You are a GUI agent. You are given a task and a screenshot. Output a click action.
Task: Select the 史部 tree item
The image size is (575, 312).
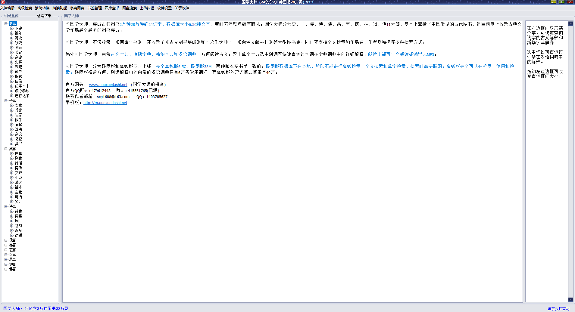pyautogui.click(x=13, y=23)
